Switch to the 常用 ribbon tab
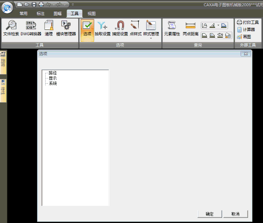The image size is (263, 223). [23, 13]
